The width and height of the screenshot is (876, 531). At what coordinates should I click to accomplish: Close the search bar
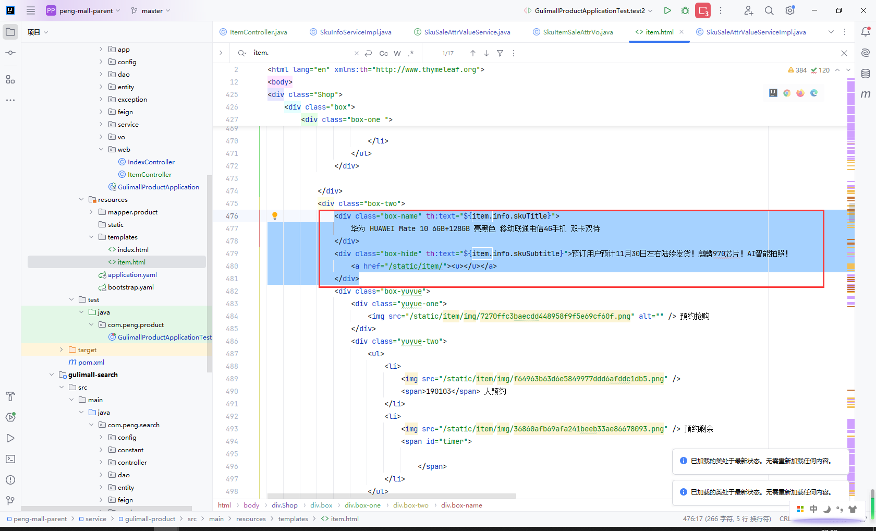[844, 53]
